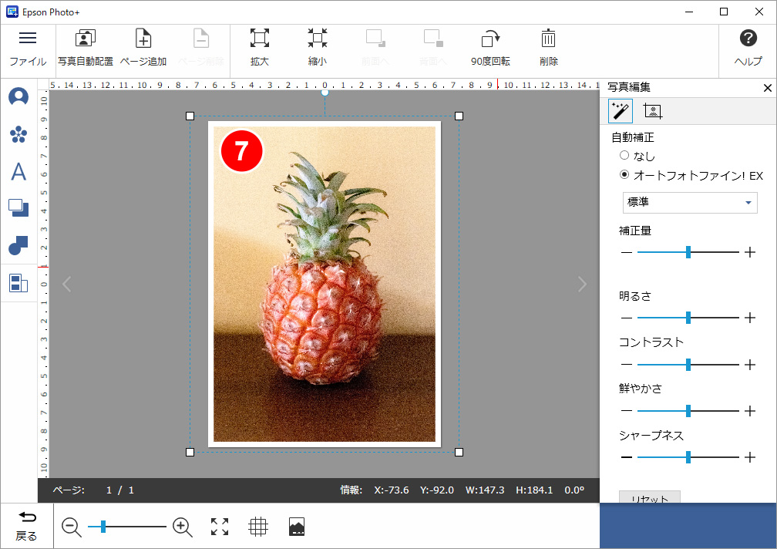The image size is (777, 549).
Task: Open the 標準 correction mode dropdown
Action: pos(690,203)
